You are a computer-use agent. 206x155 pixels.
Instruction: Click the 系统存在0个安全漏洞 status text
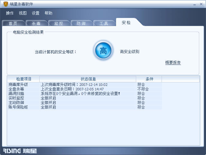[x=80, y=94]
